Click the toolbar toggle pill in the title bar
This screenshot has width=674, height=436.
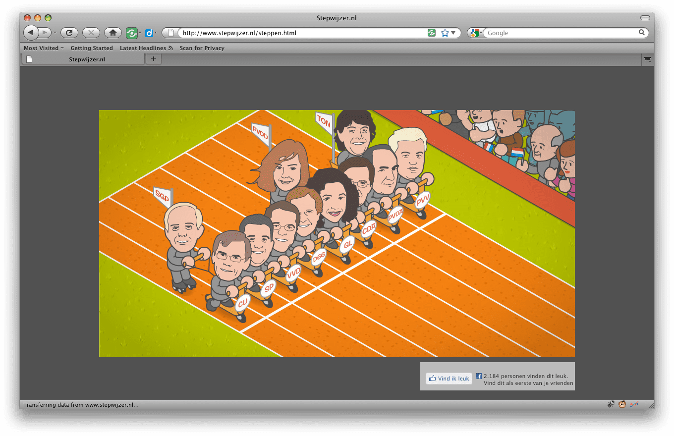(x=645, y=18)
